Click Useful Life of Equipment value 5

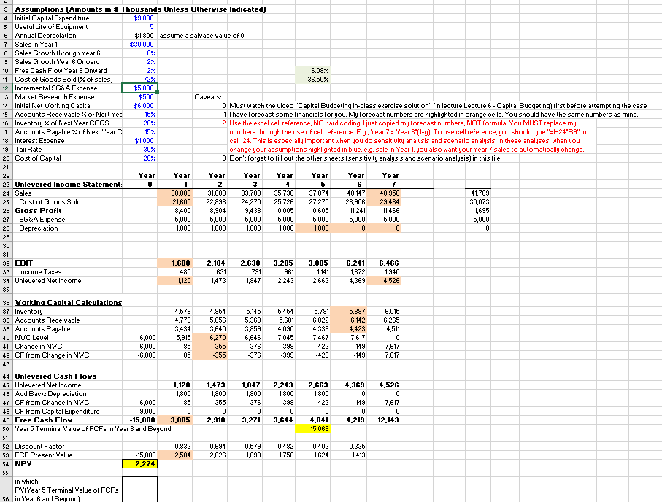point(139,27)
